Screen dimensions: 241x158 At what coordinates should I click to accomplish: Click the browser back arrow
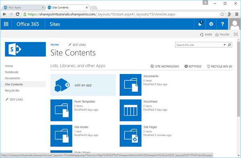click(4, 14)
